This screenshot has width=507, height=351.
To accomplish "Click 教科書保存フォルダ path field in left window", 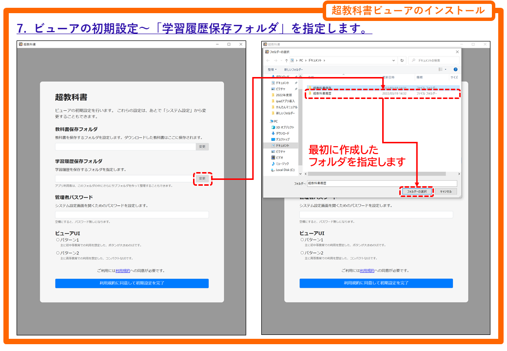I will coord(125,147).
